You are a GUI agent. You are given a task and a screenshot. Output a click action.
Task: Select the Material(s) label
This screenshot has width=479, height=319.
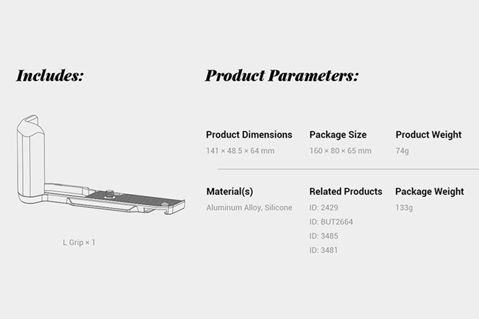coord(230,192)
